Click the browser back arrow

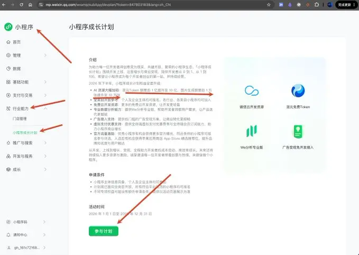click(x=4, y=5)
